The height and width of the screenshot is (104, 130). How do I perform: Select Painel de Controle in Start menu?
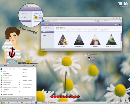[27, 80]
